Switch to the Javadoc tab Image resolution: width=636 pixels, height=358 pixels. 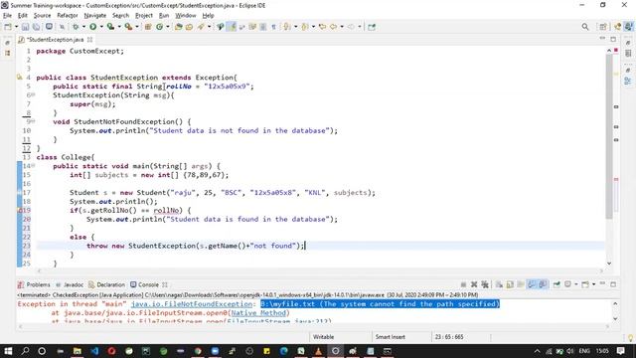click(70, 284)
